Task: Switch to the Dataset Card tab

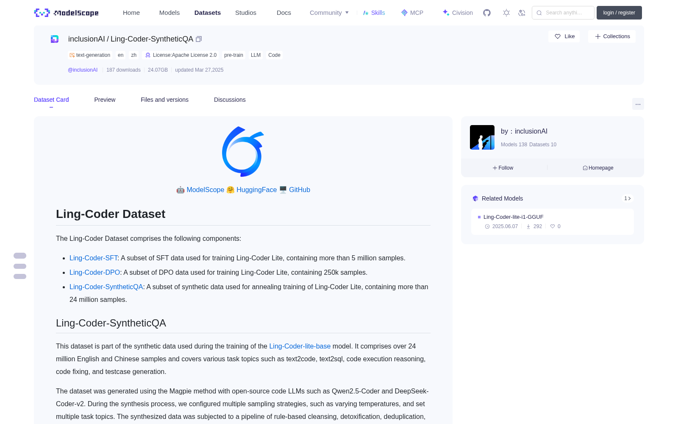Action: tap(51, 100)
